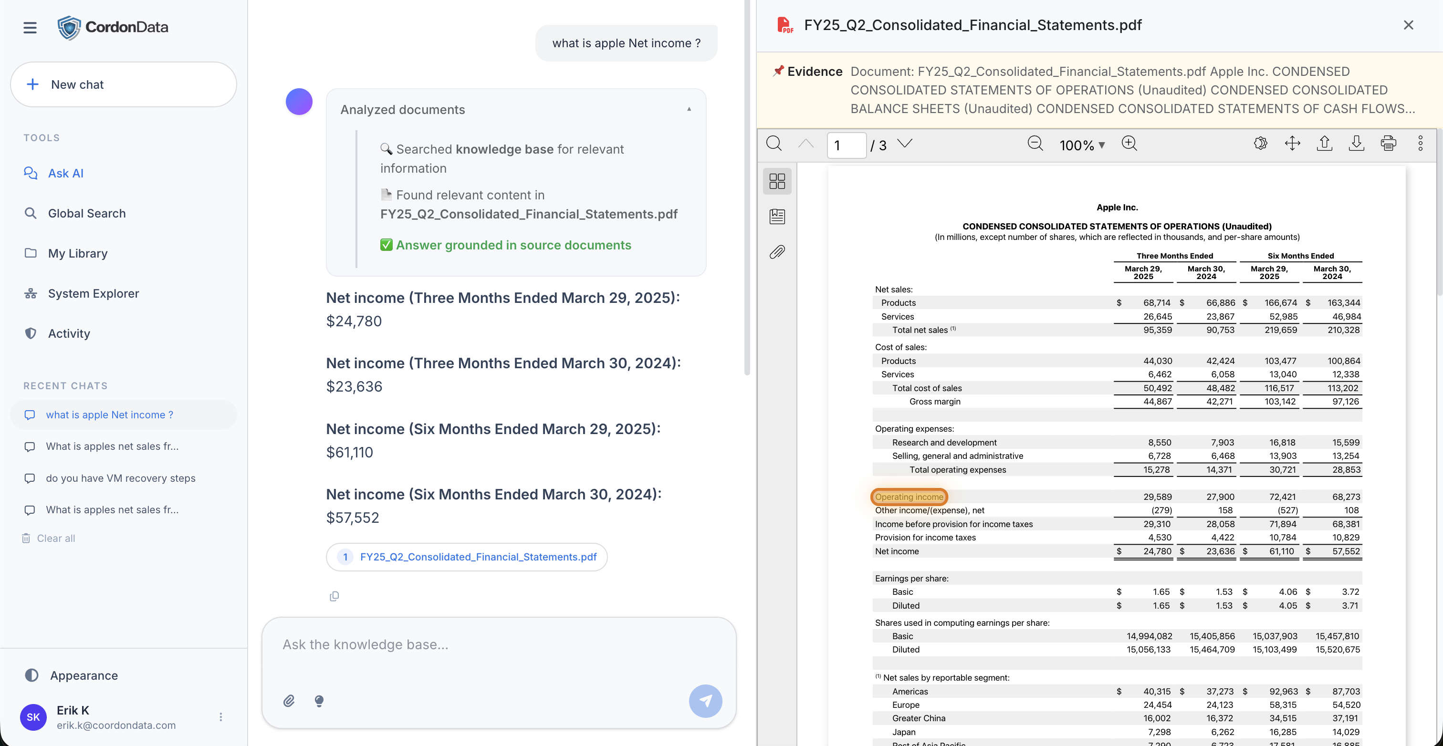Click the PDF search magnifier icon
This screenshot has height=746, width=1443.
coord(774,144)
